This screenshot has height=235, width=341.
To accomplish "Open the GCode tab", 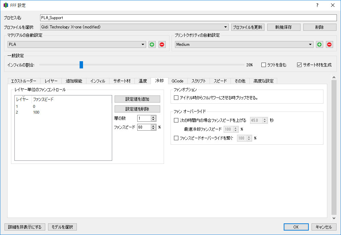I will [177, 81].
